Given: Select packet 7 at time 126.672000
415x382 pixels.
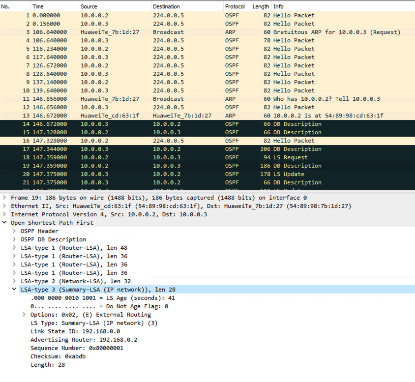Looking at the screenshot, I should coord(207,65).
